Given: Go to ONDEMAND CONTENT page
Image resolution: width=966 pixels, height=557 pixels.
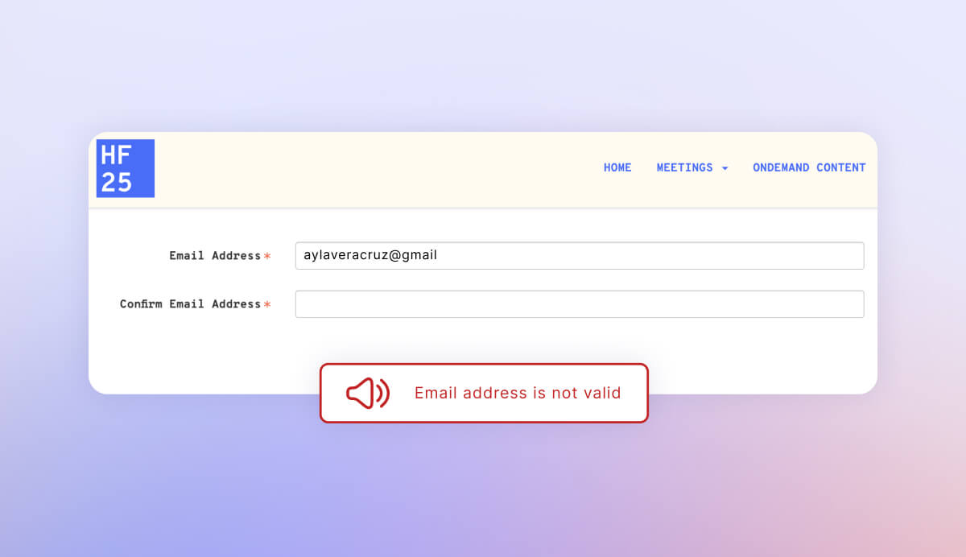Looking at the screenshot, I should (x=809, y=167).
